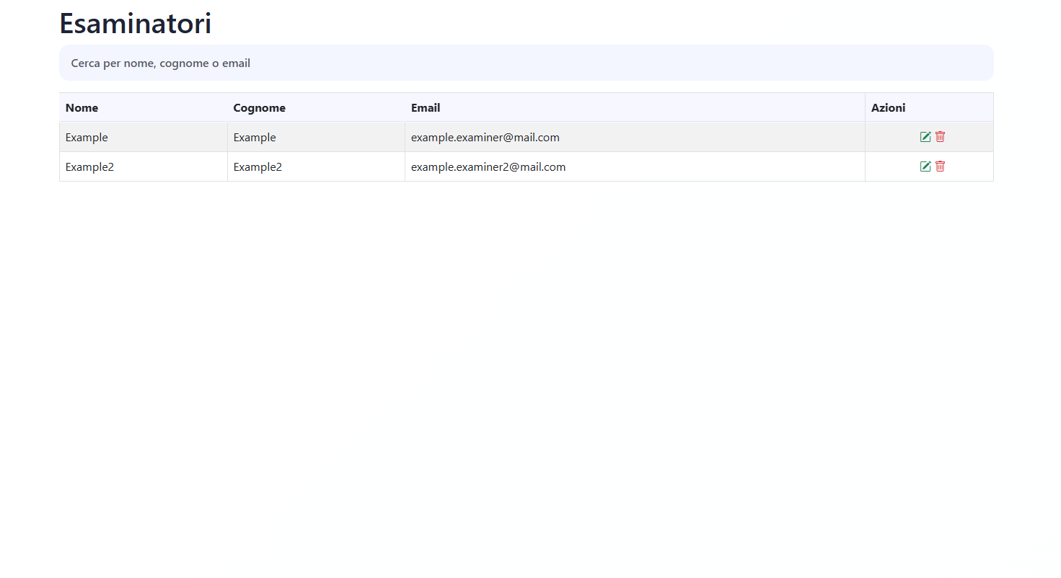Click the Cognome cell reading Example
The height and width of the screenshot is (578, 1061).
[255, 138]
